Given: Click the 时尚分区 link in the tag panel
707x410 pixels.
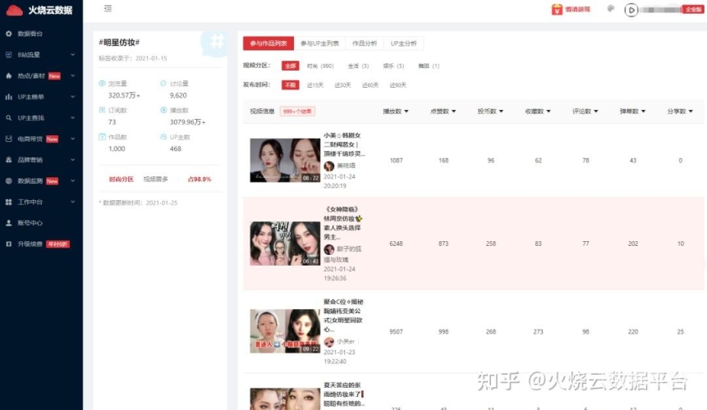Looking at the screenshot, I should [x=121, y=179].
